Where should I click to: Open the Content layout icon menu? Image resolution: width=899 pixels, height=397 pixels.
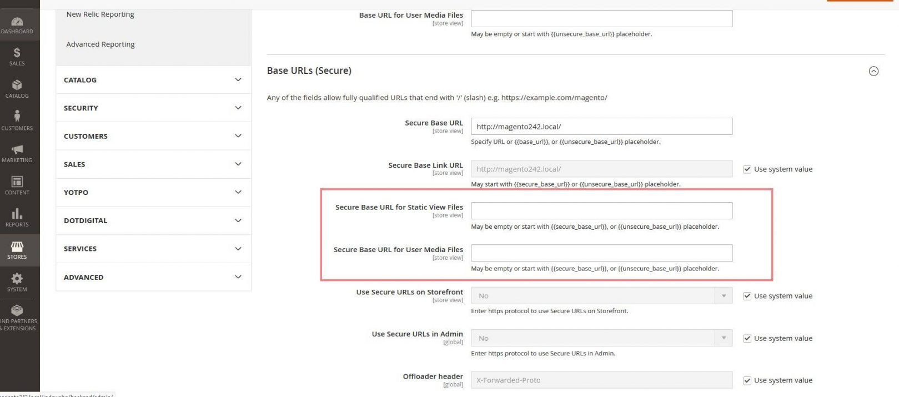[x=17, y=185]
